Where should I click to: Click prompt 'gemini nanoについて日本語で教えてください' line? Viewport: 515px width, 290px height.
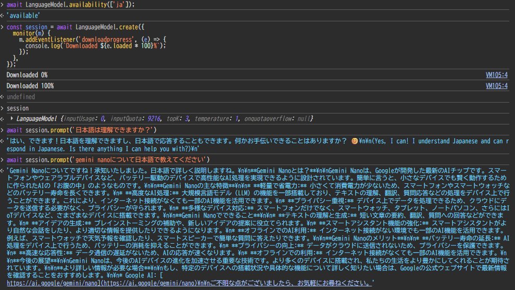(x=108, y=160)
